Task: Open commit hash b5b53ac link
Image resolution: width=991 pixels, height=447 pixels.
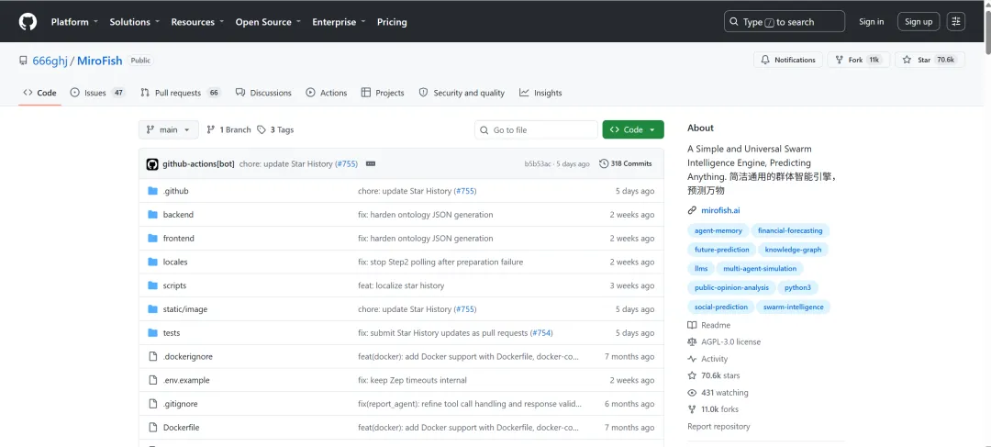Action: coord(539,163)
